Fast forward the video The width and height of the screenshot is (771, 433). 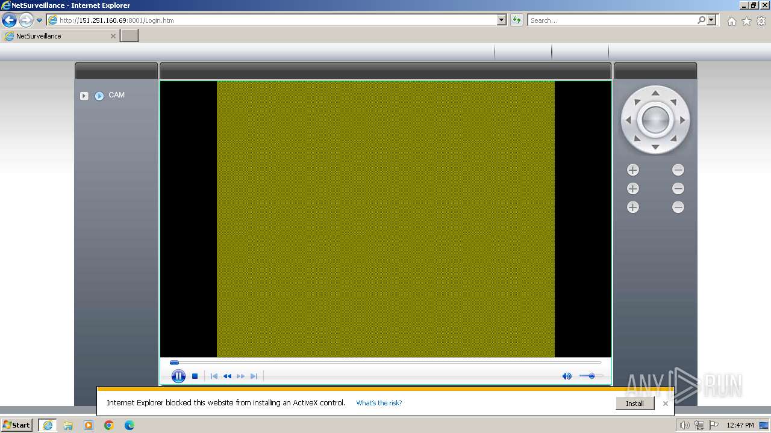click(240, 376)
